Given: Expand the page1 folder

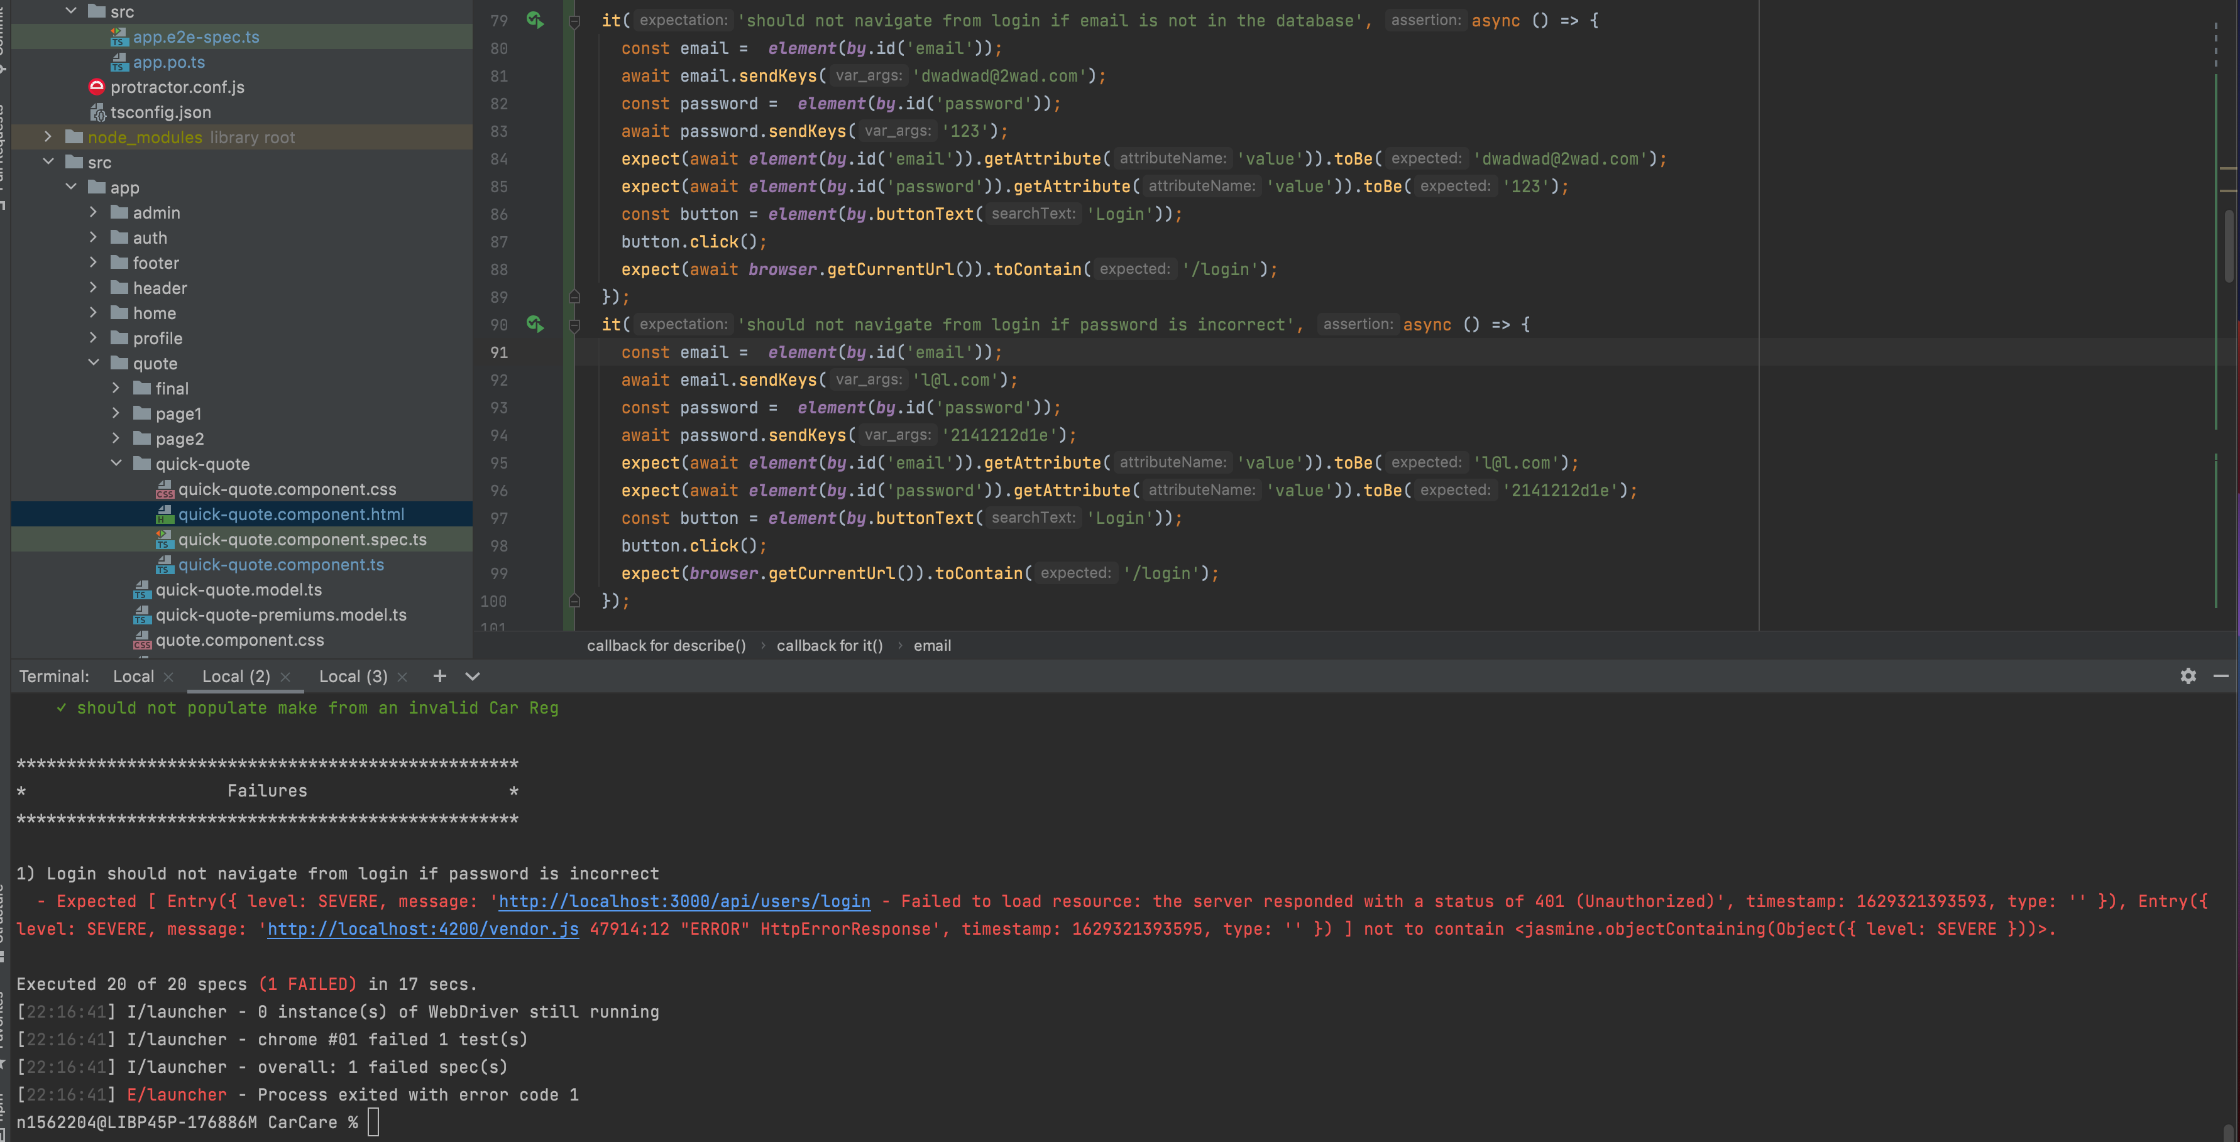Looking at the screenshot, I should [116, 413].
